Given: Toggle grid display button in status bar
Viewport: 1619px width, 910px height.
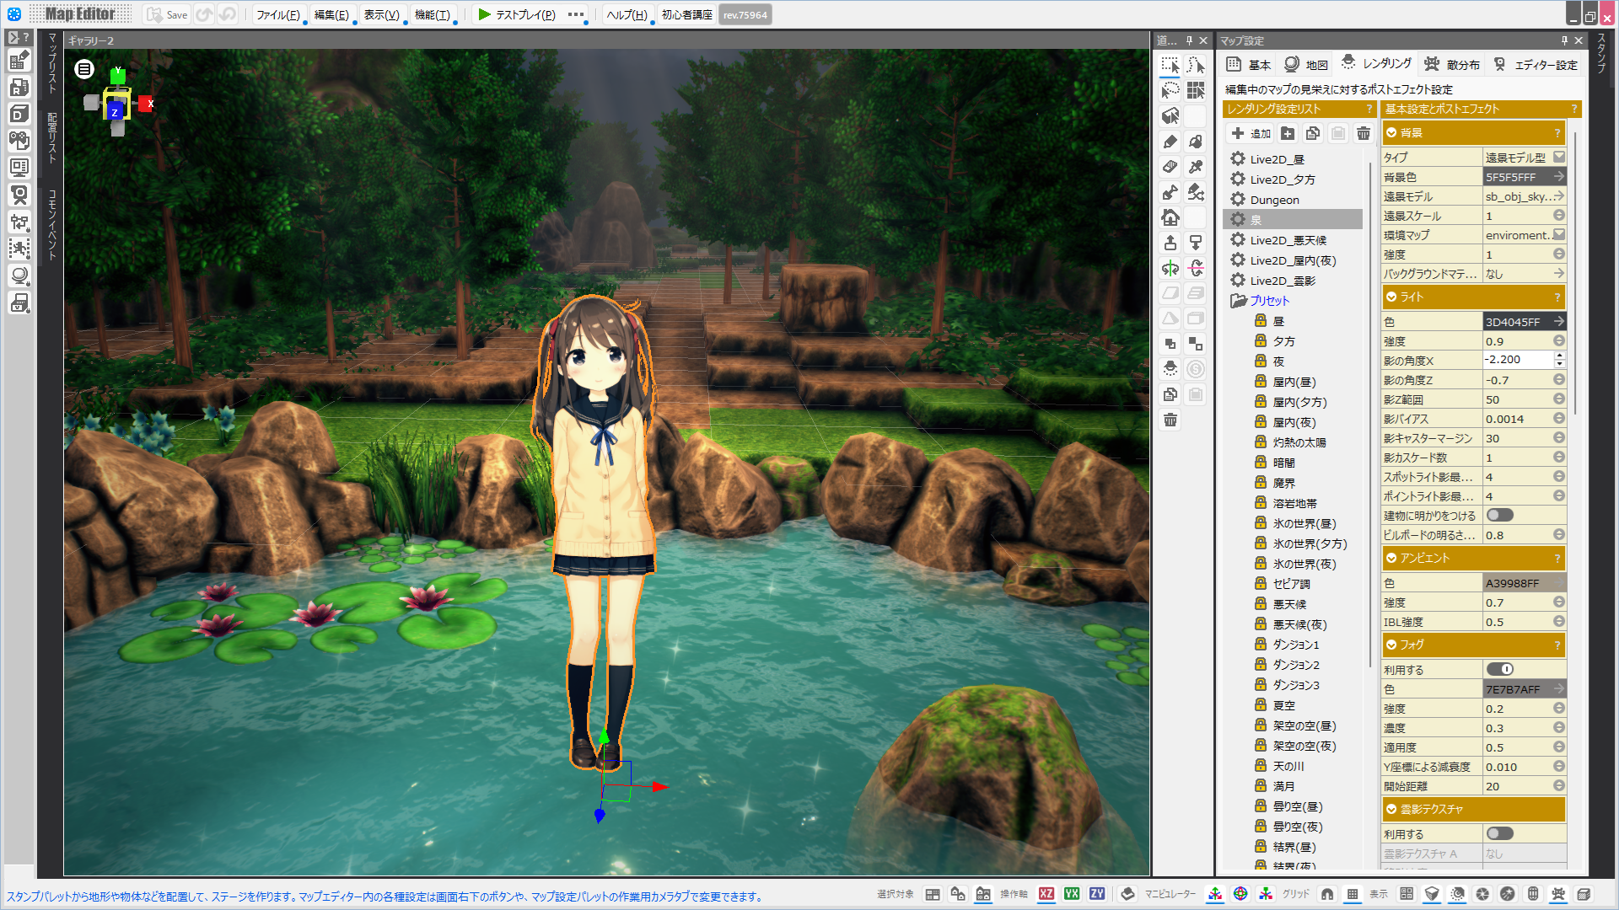Looking at the screenshot, I should tap(1353, 894).
